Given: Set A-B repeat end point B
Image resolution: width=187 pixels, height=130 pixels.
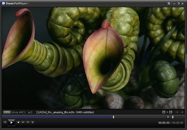Looking at the screenshot, I should click(170, 112).
